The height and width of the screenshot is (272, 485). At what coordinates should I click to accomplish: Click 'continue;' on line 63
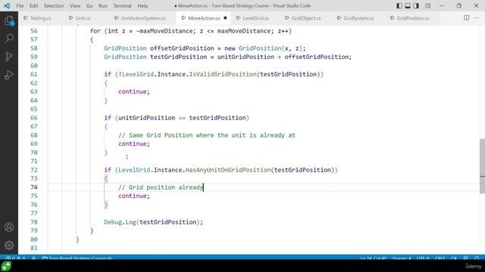pyautogui.click(x=134, y=91)
